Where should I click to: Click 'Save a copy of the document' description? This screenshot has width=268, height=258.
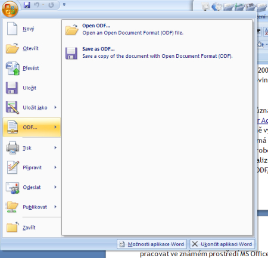[x=157, y=56]
